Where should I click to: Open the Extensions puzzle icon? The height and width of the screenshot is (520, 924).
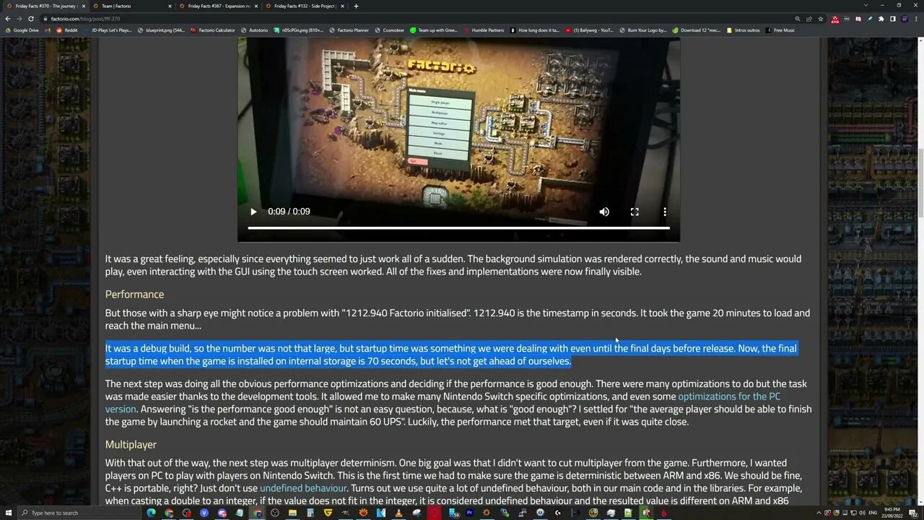point(881,18)
